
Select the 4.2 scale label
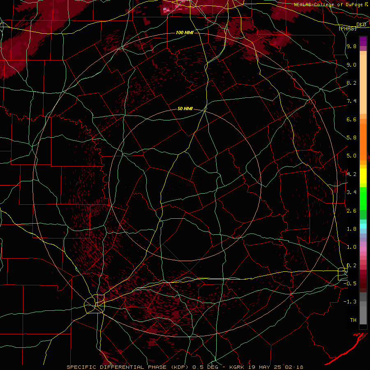pos(351,174)
